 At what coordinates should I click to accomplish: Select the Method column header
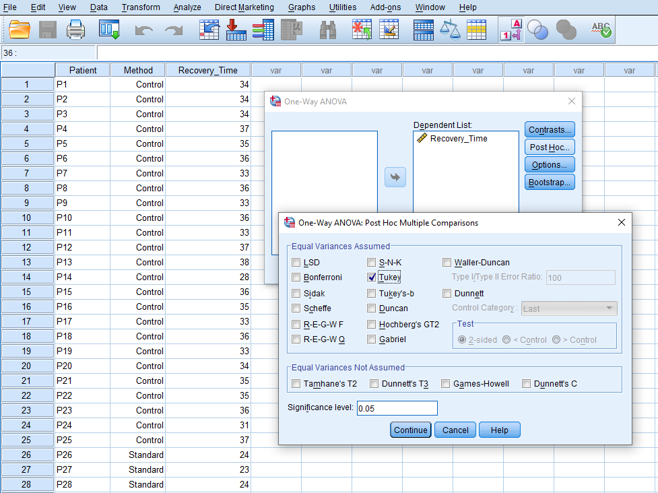tap(138, 70)
